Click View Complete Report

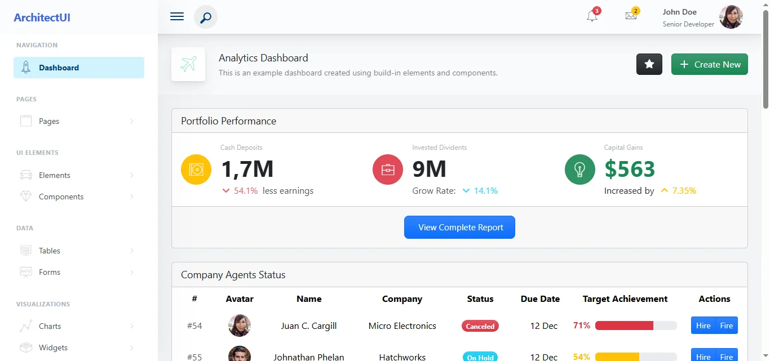(x=459, y=227)
